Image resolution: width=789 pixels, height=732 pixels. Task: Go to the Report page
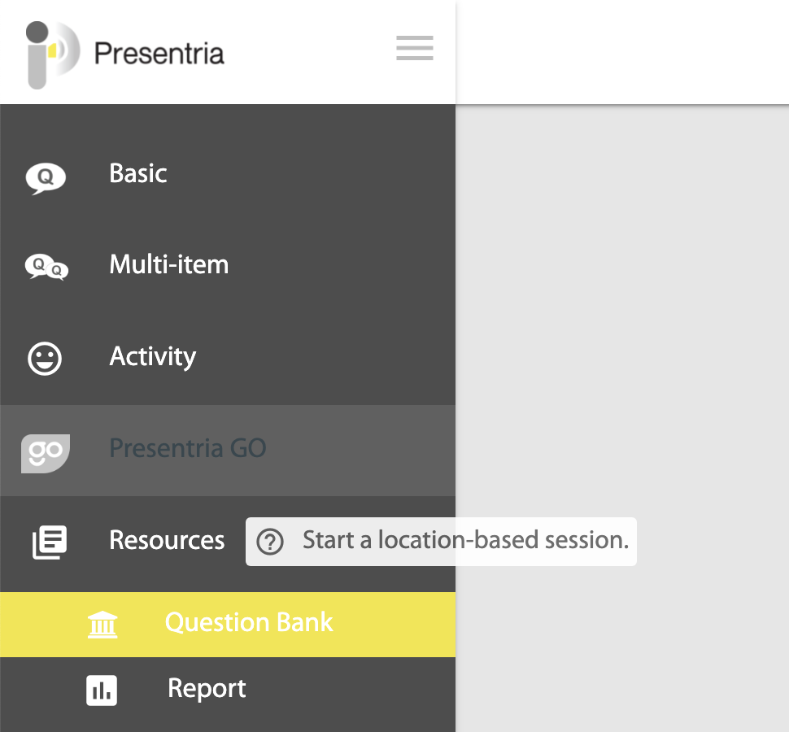pyautogui.click(x=228, y=690)
